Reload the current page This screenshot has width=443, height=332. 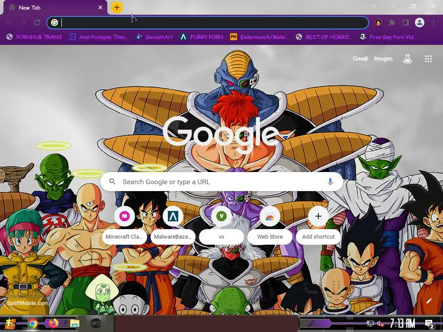pos(37,22)
